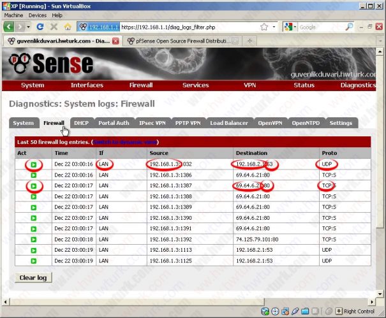
Task: Open the Help menu in VirtualBox
Action: 57,15
